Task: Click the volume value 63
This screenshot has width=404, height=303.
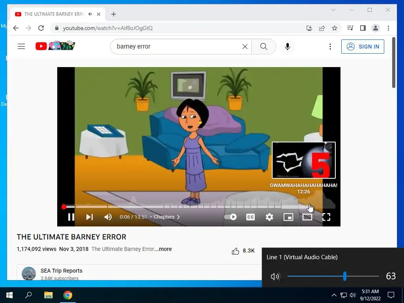Action: pos(391,276)
